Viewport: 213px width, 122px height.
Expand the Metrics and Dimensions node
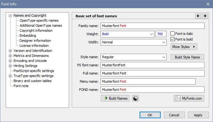(10, 56)
